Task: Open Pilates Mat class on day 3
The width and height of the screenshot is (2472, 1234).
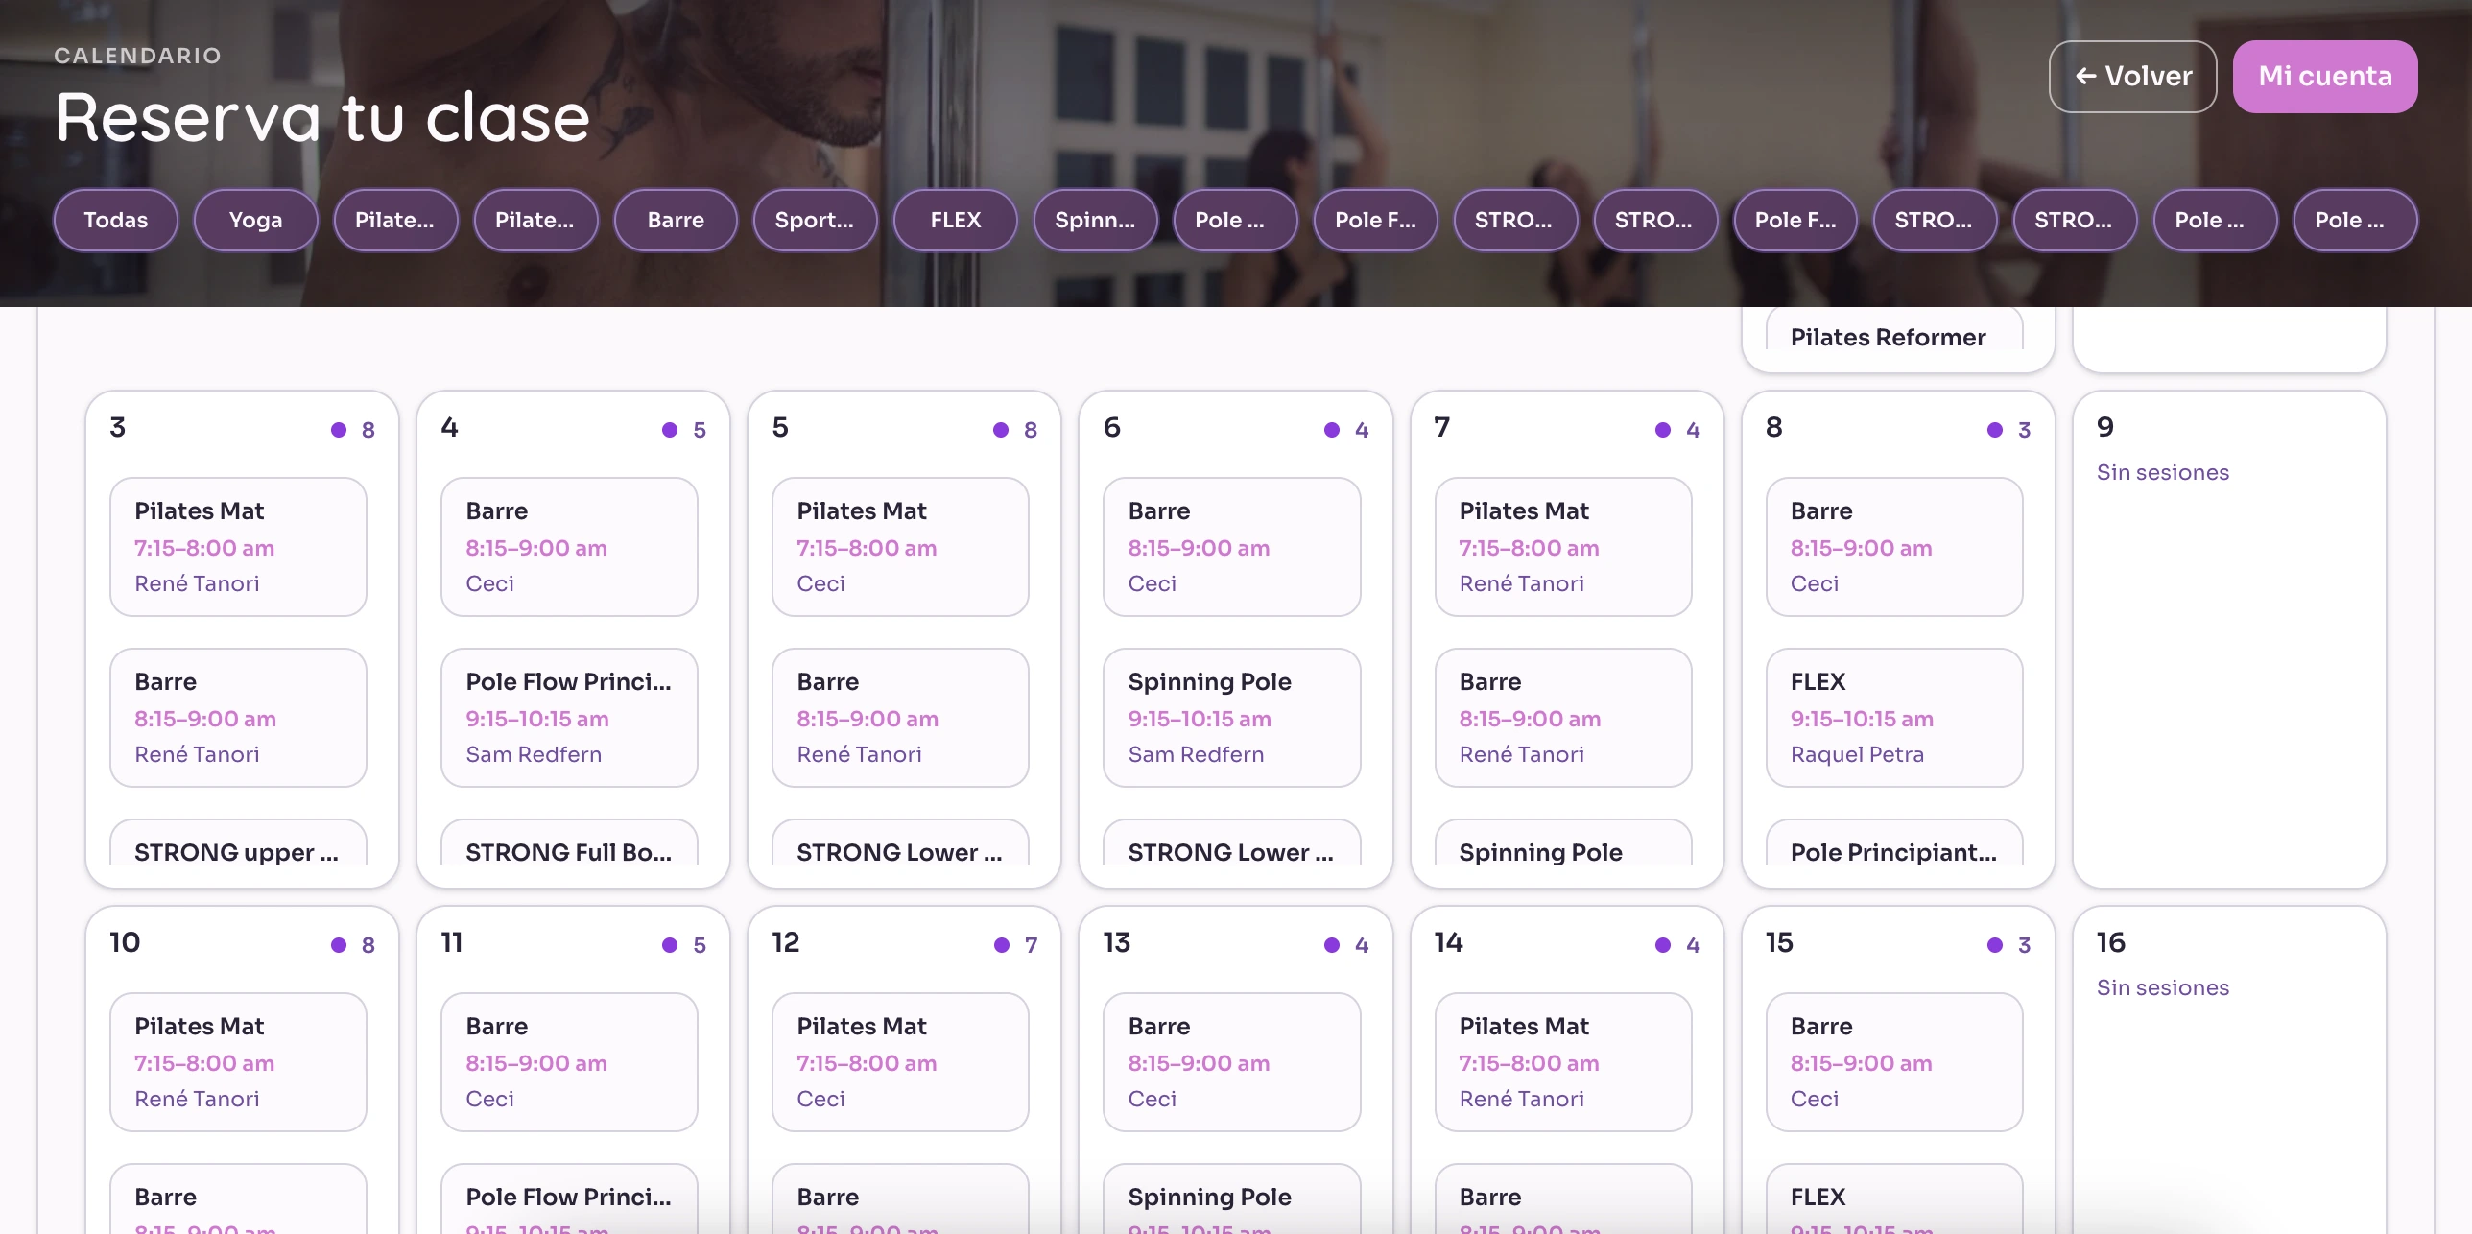Action: tap(238, 547)
